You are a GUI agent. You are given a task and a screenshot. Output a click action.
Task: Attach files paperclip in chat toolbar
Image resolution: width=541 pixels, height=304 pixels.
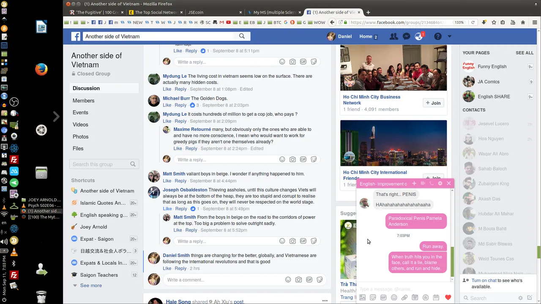(x=404, y=298)
